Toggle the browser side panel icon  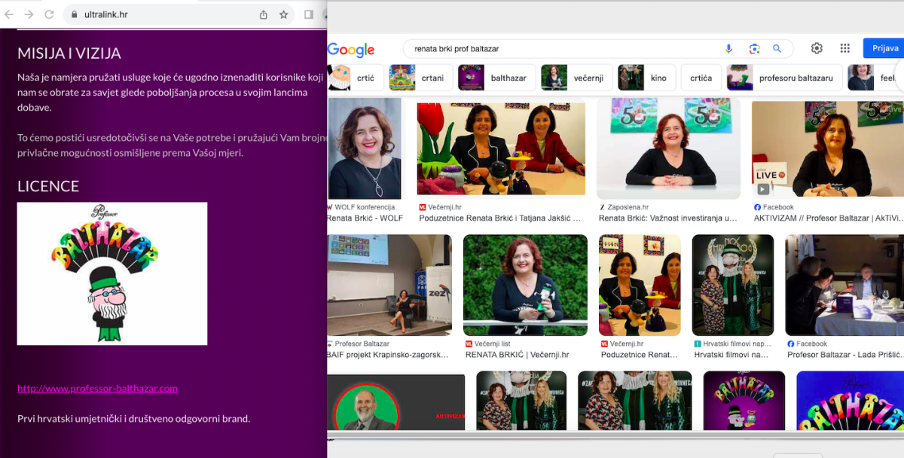point(309,14)
